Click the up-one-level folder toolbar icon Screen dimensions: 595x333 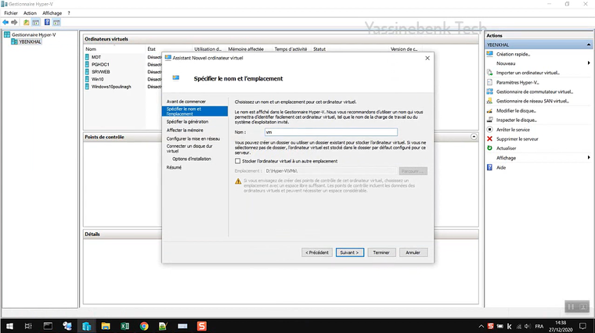point(26,23)
